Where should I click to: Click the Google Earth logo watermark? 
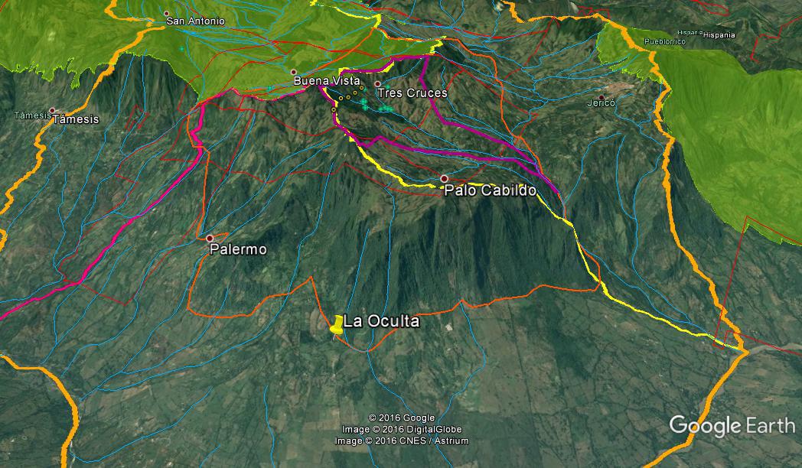click(x=732, y=425)
